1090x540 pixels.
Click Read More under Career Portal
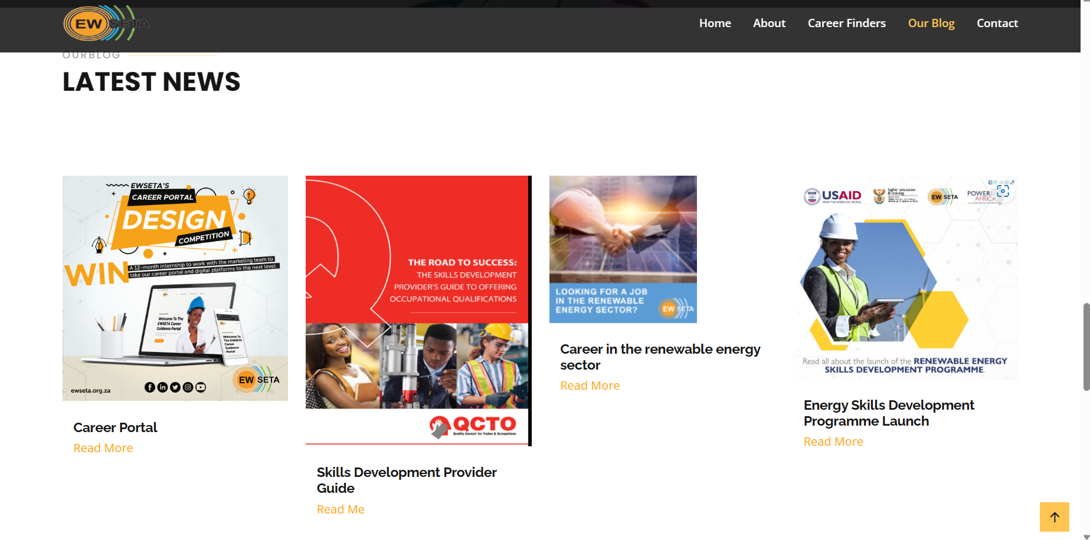pos(103,448)
